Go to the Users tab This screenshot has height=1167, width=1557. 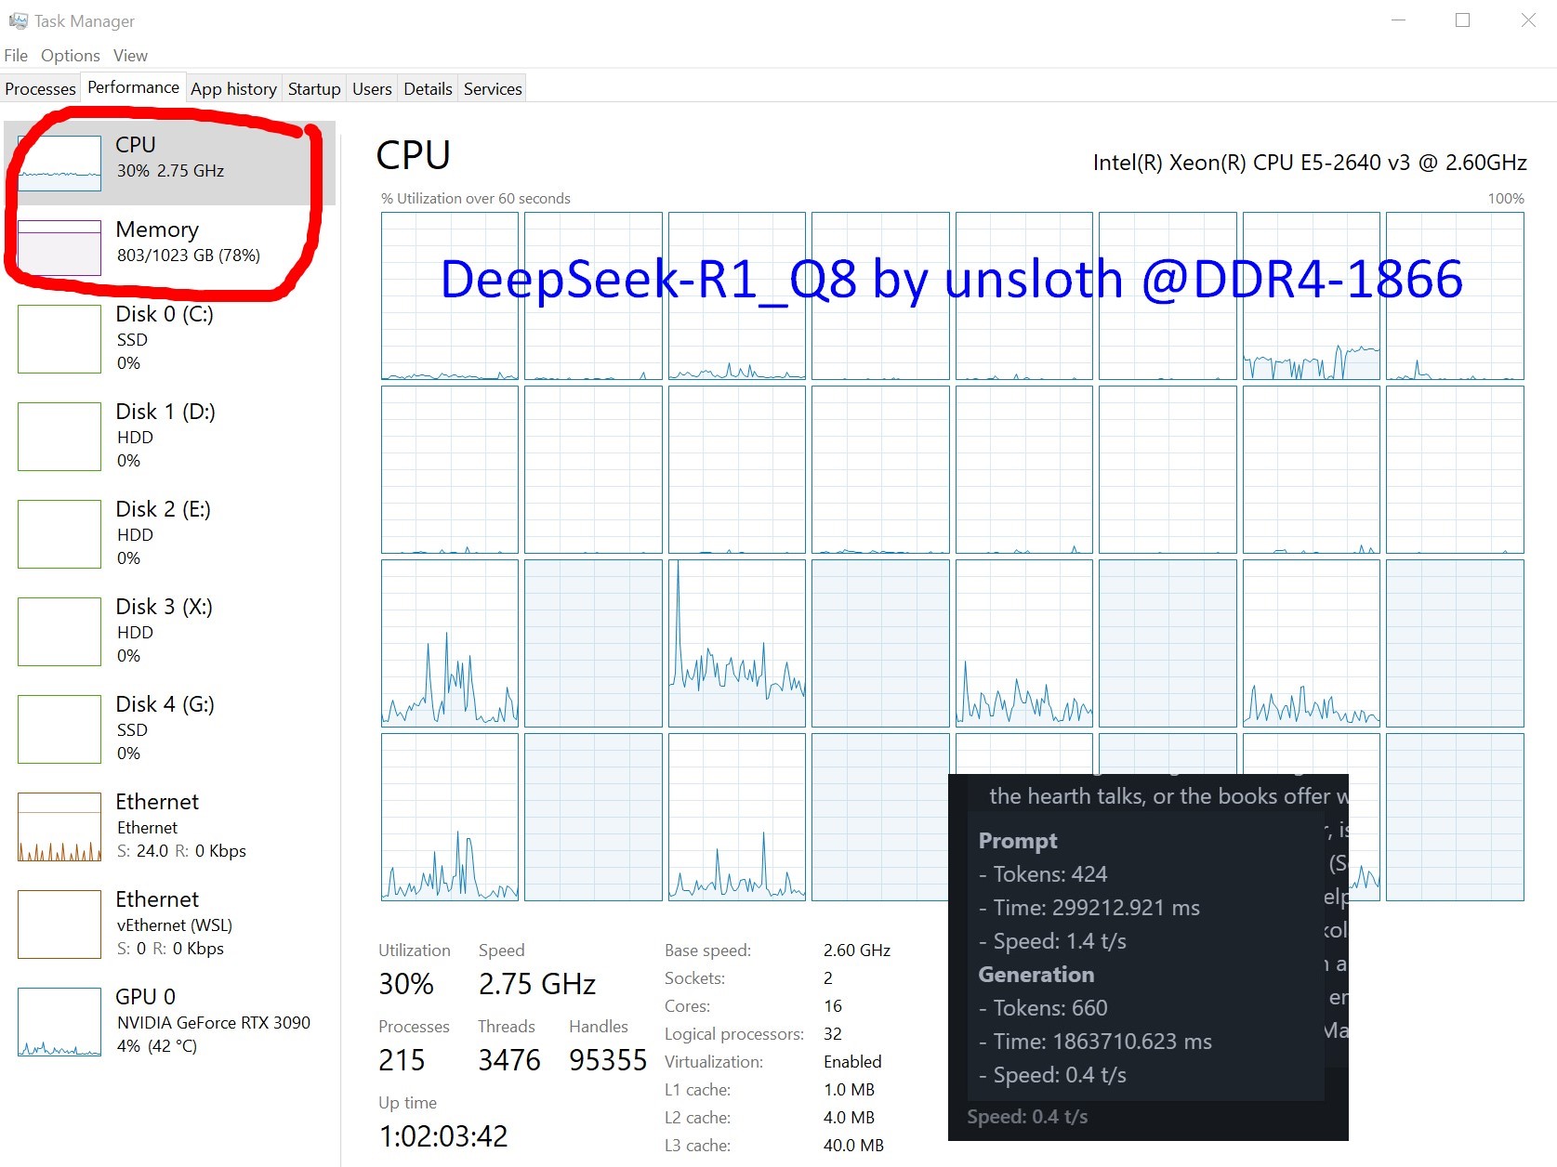point(372,89)
